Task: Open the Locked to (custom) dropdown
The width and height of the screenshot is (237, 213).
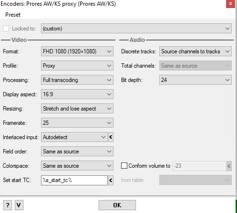Action: [136, 29]
